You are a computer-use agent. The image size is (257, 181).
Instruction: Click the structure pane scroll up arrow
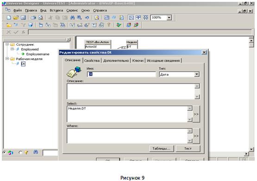click(251, 40)
